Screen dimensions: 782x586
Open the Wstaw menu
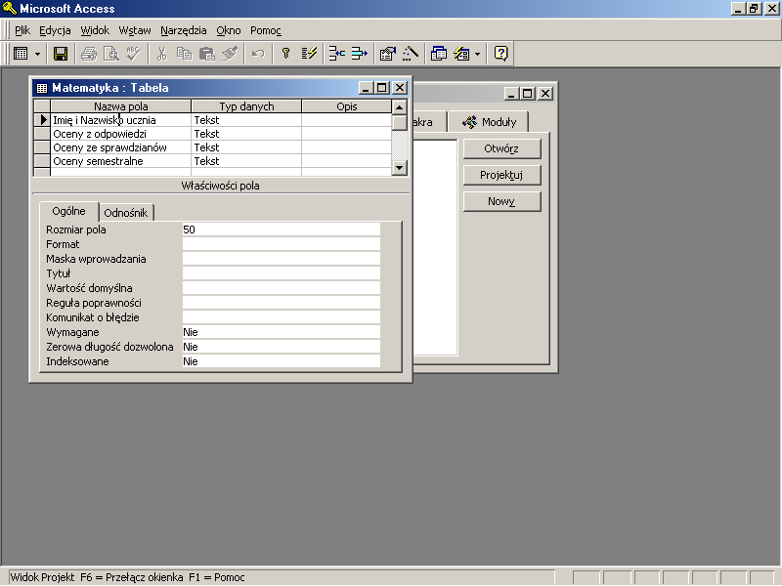pos(134,30)
